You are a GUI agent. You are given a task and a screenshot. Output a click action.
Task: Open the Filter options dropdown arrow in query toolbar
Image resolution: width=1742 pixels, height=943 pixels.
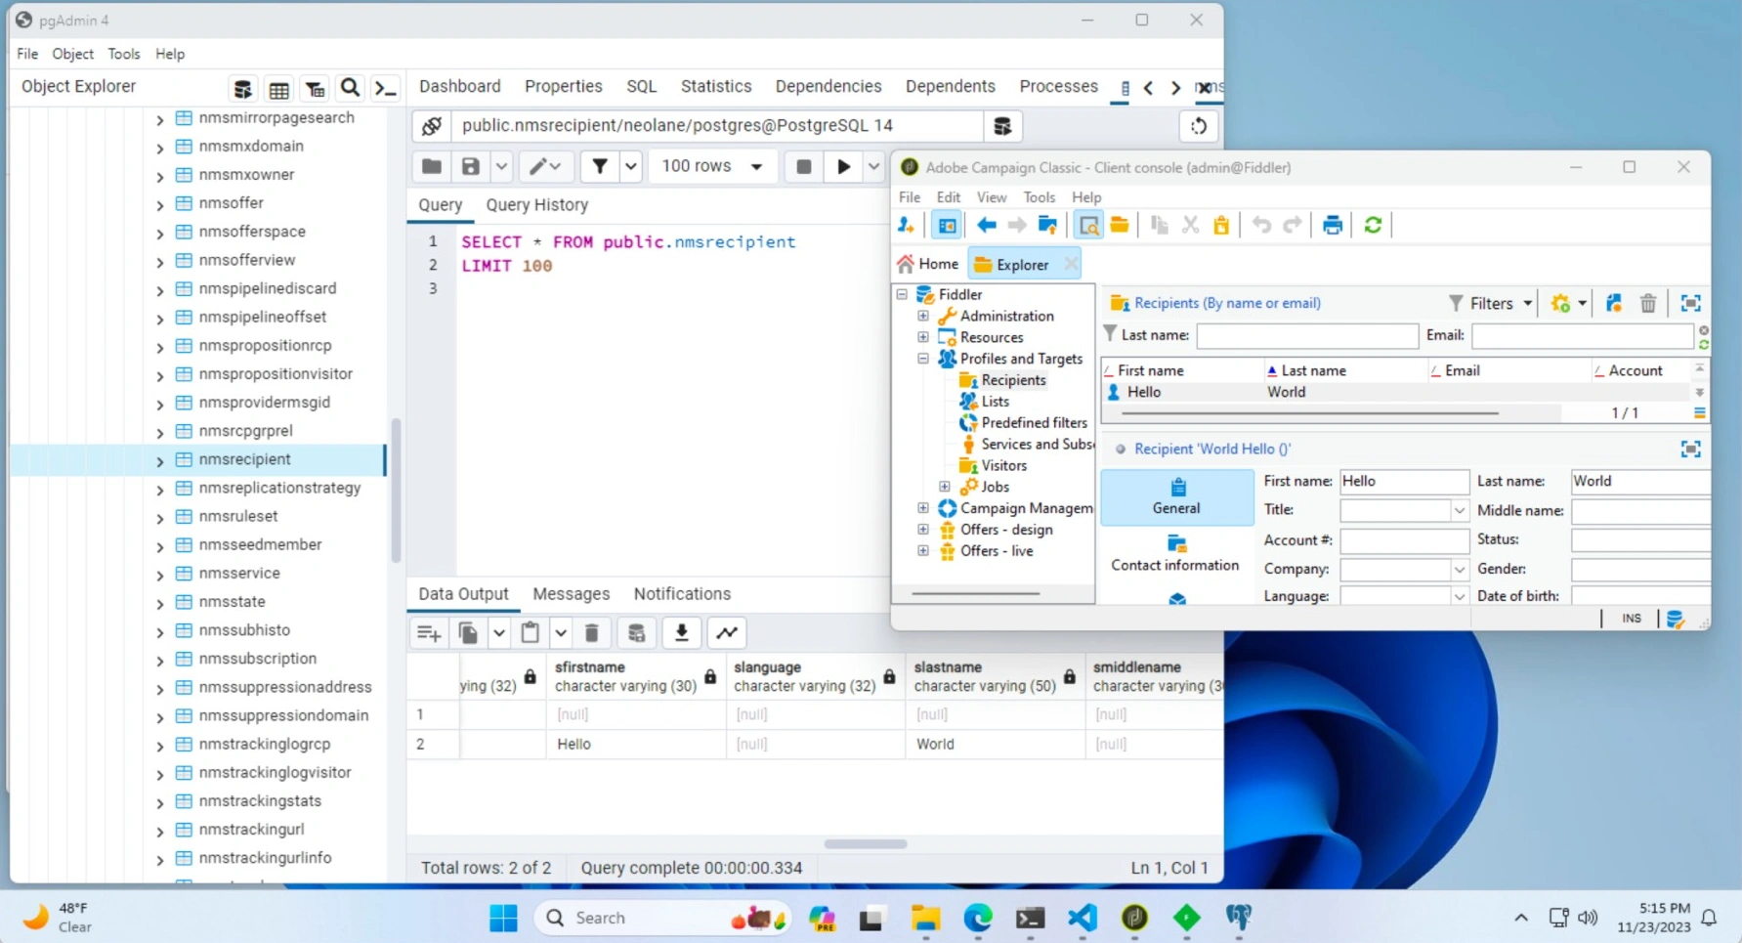click(x=631, y=166)
